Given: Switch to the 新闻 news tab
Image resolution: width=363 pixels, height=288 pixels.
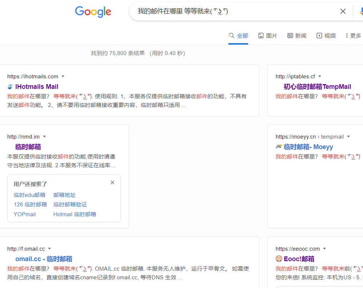Looking at the screenshot, I should click(297, 36).
